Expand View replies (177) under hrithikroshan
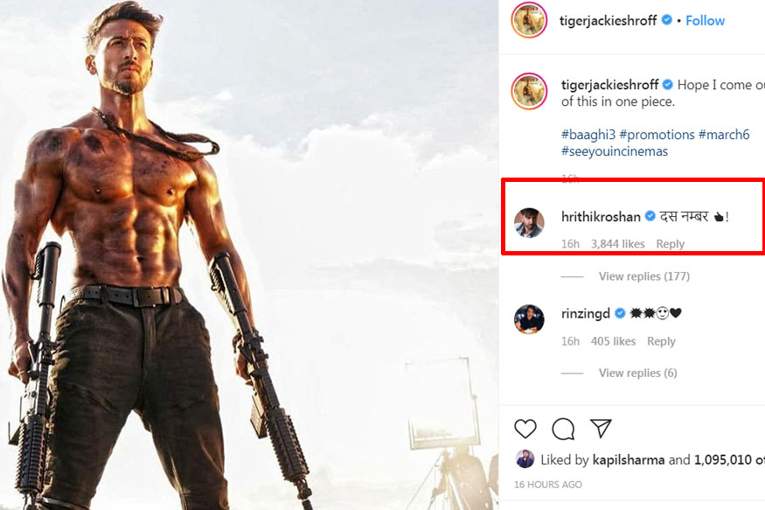Viewport: 765px width, 510px height. point(643,276)
